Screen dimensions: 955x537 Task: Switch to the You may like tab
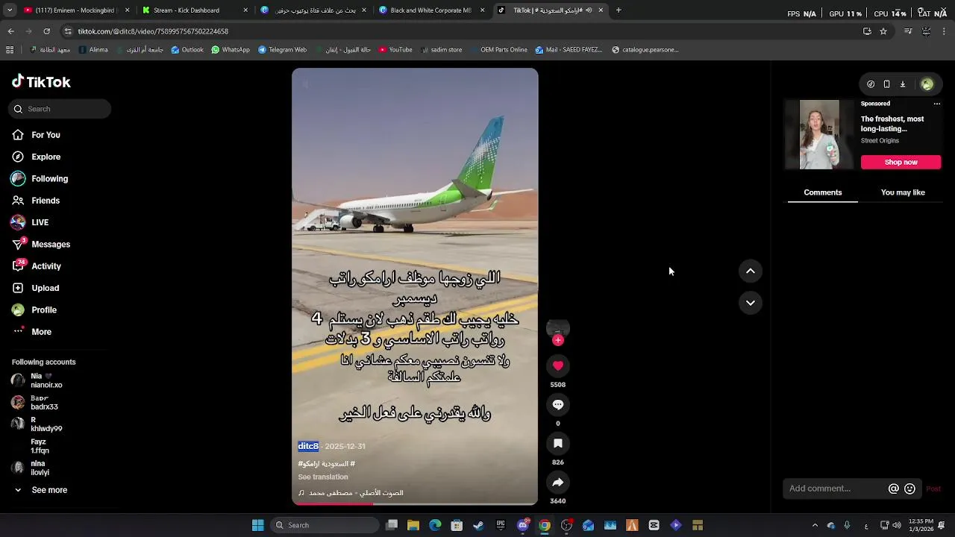tap(903, 192)
